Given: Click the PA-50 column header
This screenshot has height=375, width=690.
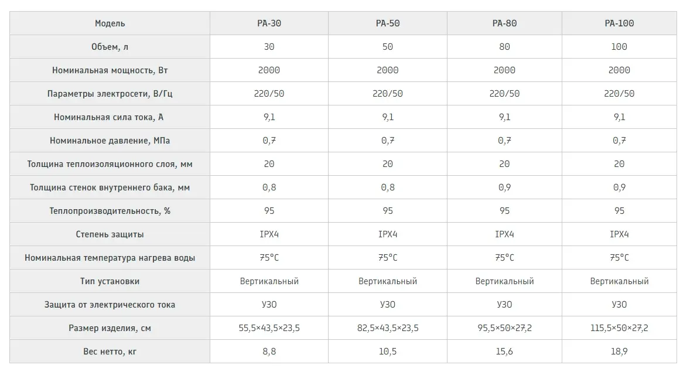Looking at the screenshot, I should click(387, 23).
